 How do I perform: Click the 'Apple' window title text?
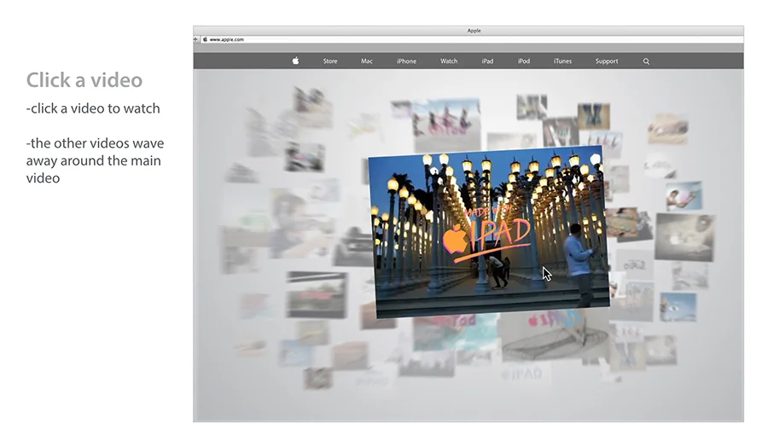pos(474,31)
